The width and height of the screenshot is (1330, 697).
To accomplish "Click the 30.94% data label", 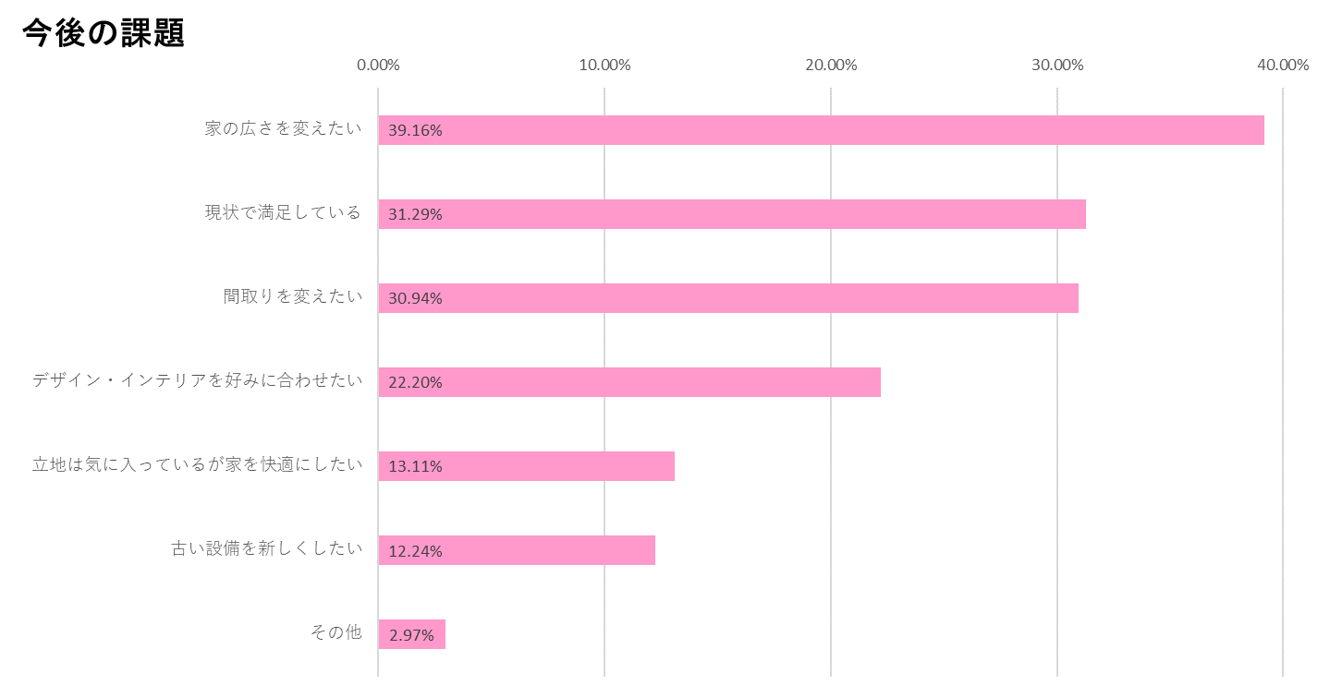I will (x=415, y=298).
